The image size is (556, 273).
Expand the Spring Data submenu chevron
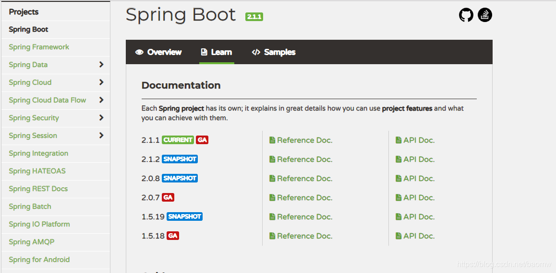(101, 64)
